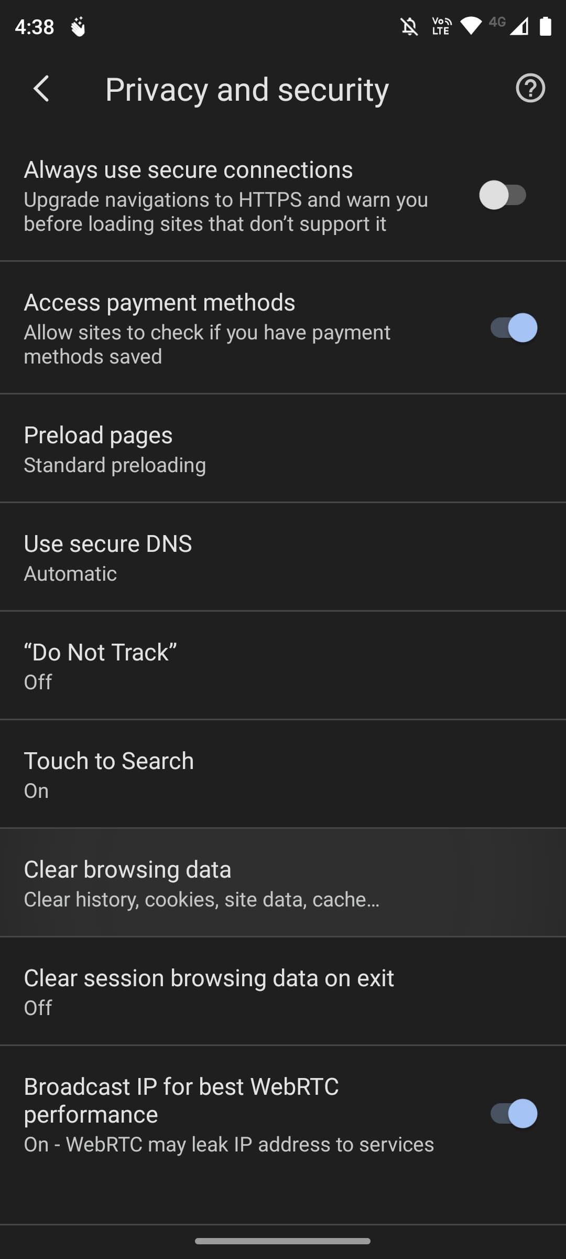This screenshot has width=566, height=1259.
Task: Turn off Broadcast IP WebRTC toggle
Action: (x=514, y=1113)
